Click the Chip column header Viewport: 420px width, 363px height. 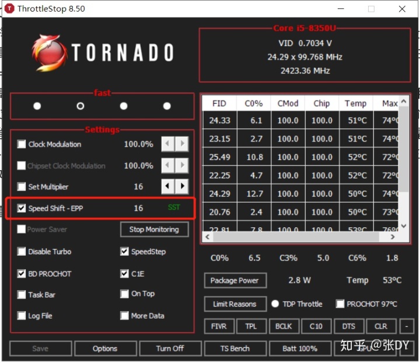(x=322, y=104)
